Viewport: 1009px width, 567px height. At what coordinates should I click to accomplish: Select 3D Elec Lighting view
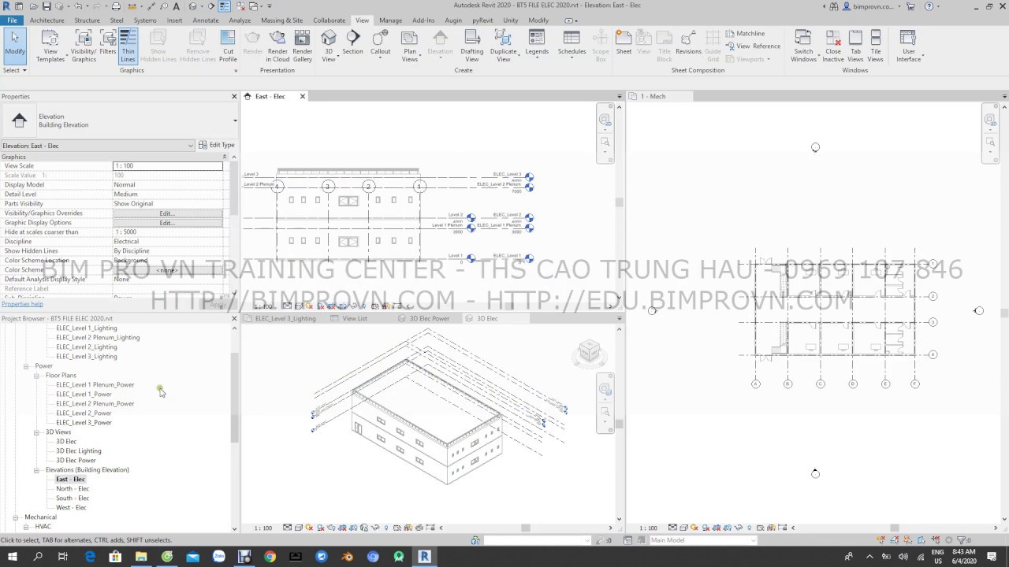click(x=78, y=451)
